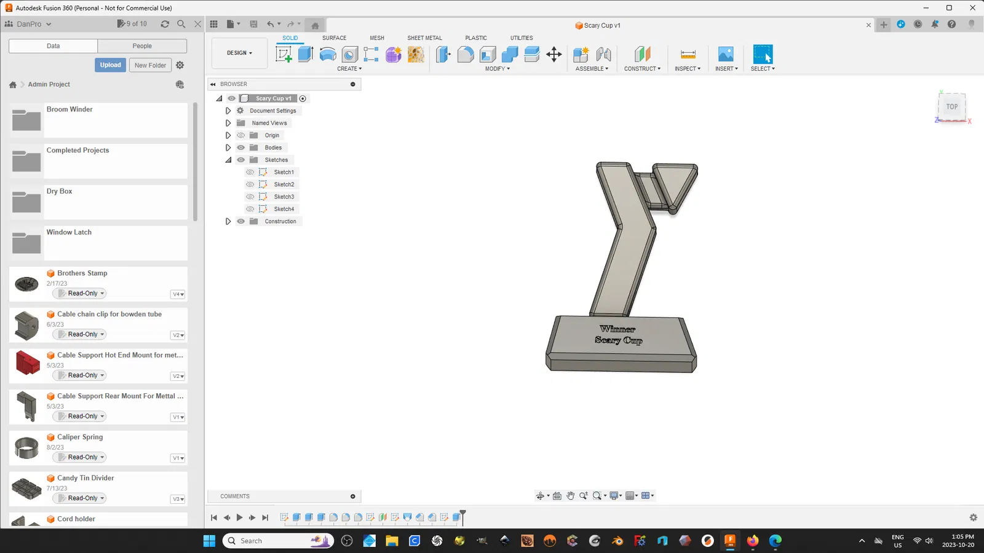Choose the Move/Copy arrows tool
The image size is (984, 553).
click(x=554, y=54)
